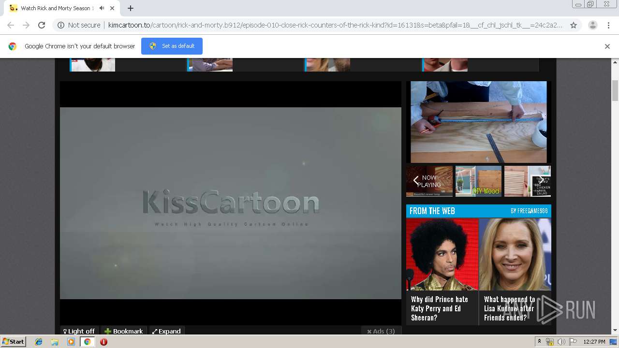Viewport: 619px width, 348px height.
Task: Open the Windows Start menu
Action: coord(13,342)
